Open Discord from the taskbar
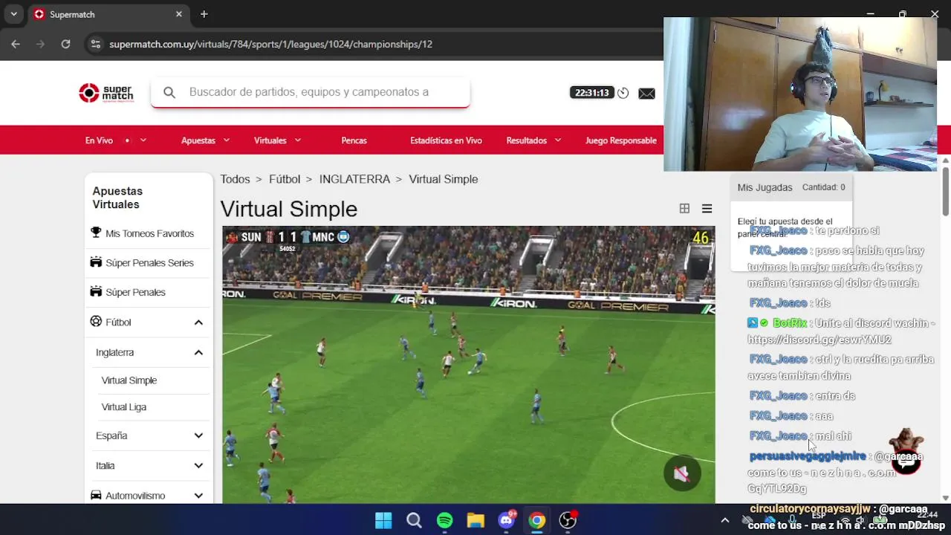Screen dimensions: 951x535 tap(507, 520)
